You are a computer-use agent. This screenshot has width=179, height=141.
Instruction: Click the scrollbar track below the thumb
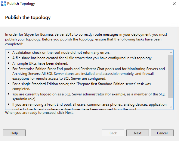pos(171,101)
